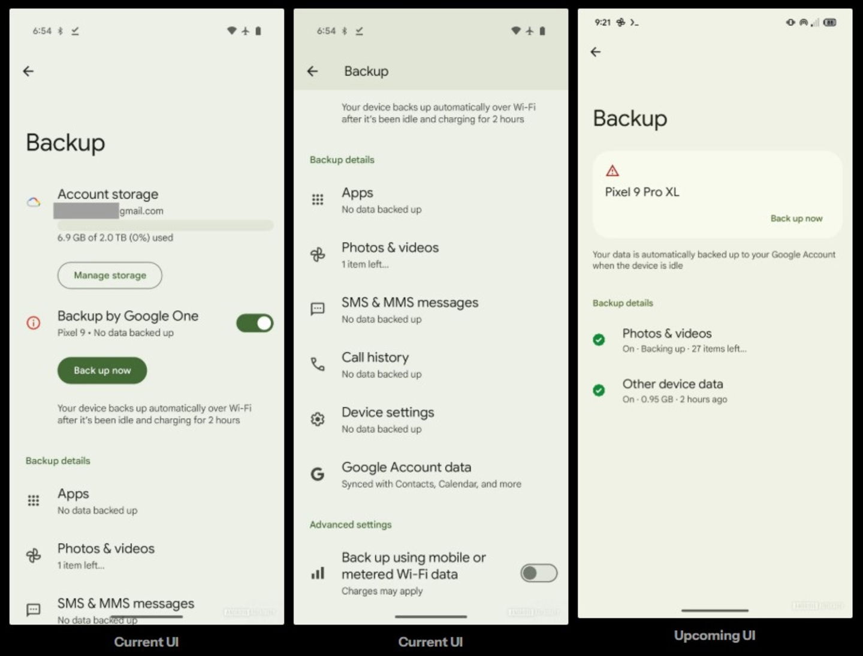
Task: Click the red alert icon beside Backup by Google One
Action: [x=34, y=323]
